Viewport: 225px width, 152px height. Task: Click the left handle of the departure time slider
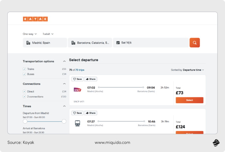pos(25,121)
